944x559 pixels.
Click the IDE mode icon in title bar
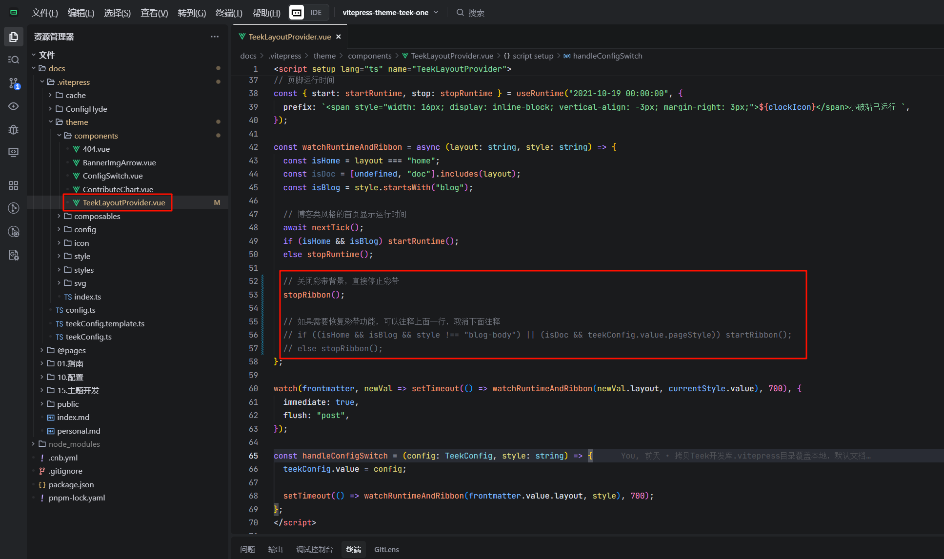297,13
